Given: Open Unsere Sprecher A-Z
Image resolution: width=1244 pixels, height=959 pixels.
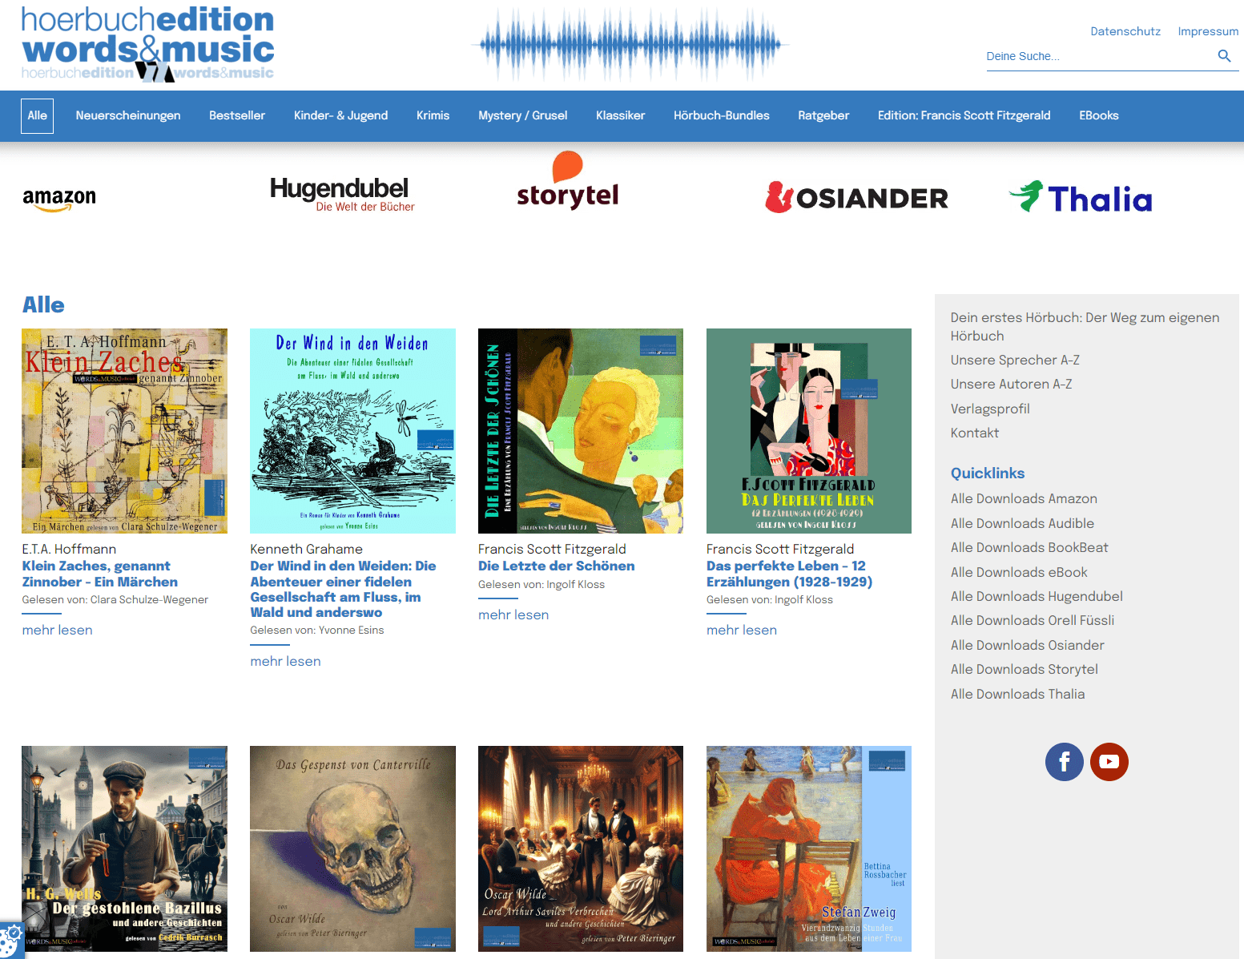Looking at the screenshot, I should (1015, 360).
